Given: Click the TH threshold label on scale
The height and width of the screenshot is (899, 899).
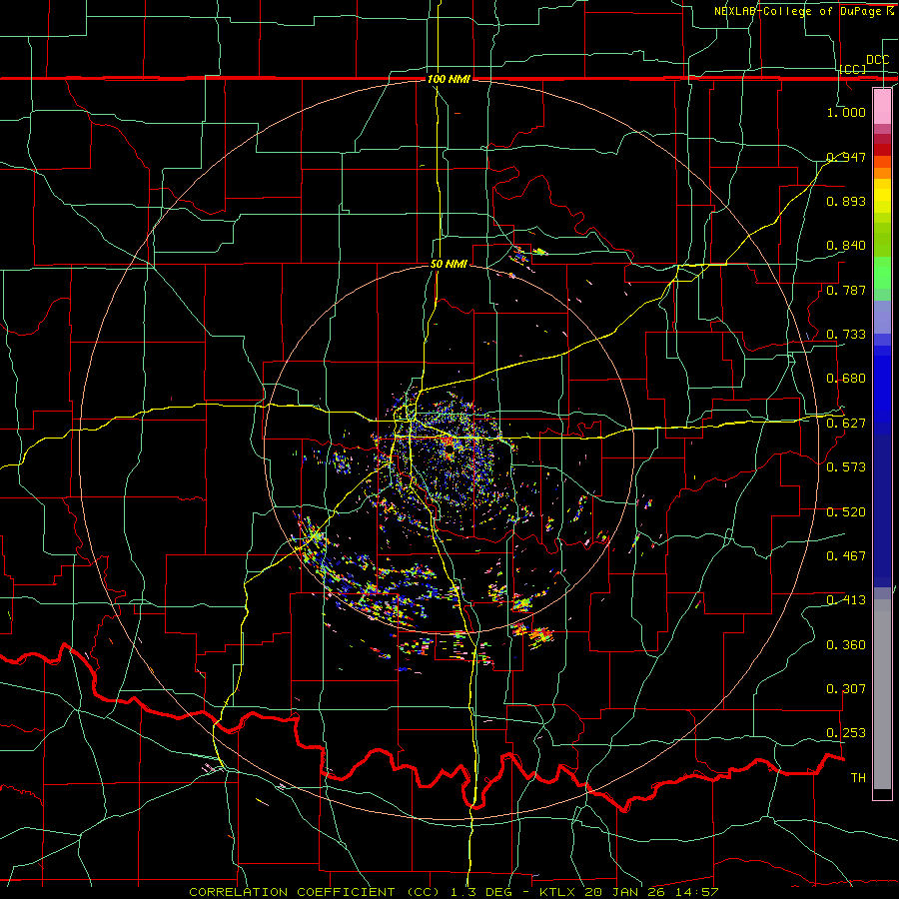Looking at the screenshot, I should (858, 777).
